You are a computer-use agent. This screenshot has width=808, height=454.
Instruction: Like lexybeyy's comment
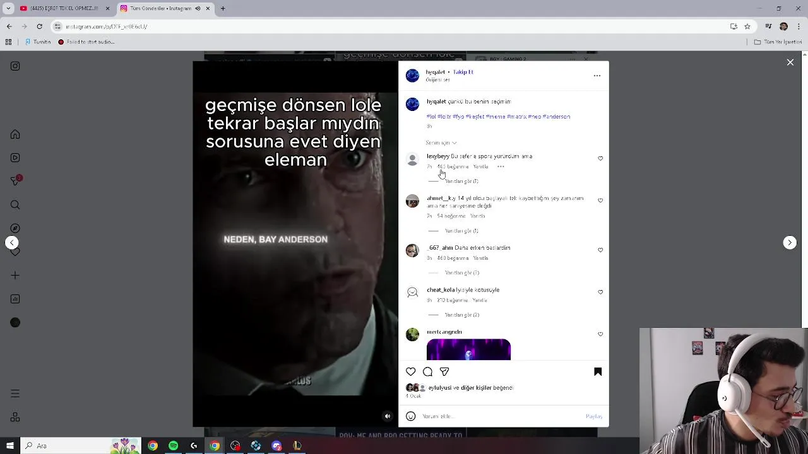click(600, 159)
